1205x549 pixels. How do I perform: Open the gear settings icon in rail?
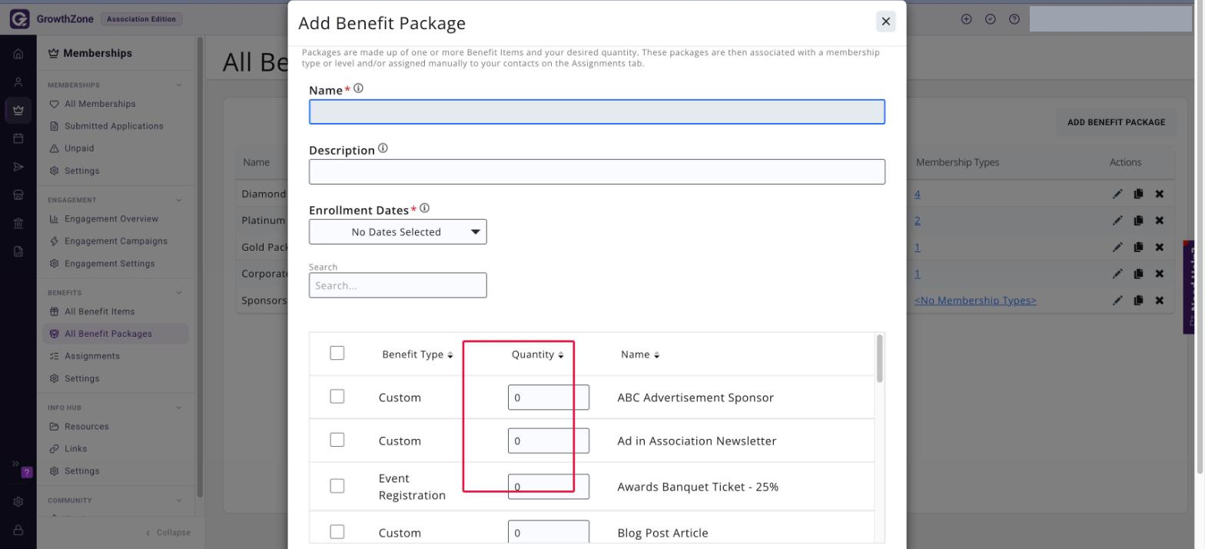point(18,502)
